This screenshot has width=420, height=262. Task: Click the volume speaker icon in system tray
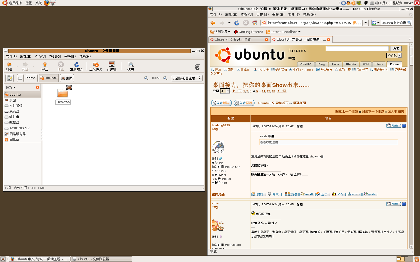pyautogui.click(x=377, y=3)
